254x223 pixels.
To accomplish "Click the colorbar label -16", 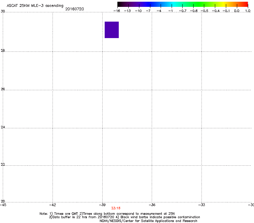I will [x=117, y=11].
